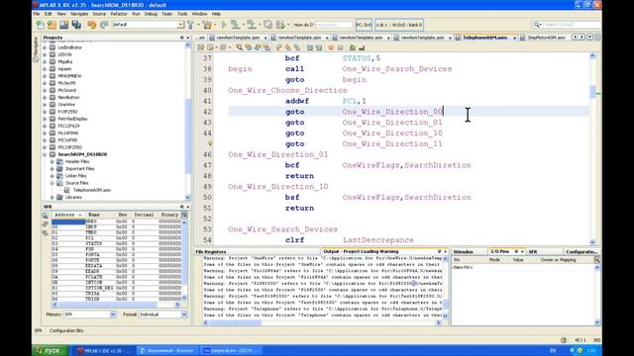Open the temperature ISIS taskbar button
Viewport: 634px width, 356px height.
pos(231,351)
